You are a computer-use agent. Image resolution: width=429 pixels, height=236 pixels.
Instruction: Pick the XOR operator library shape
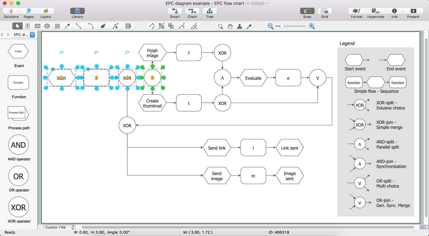(x=19, y=207)
